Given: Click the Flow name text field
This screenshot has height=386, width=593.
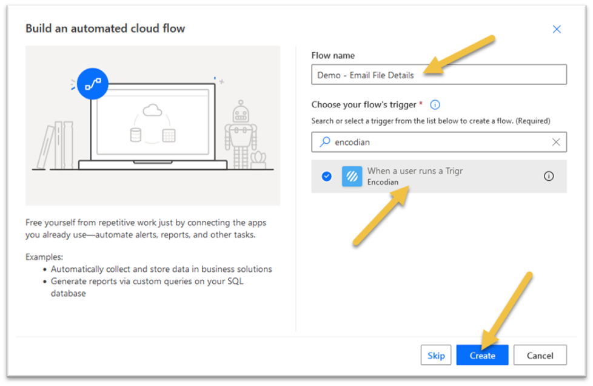Looking at the screenshot, I should coord(438,75).
